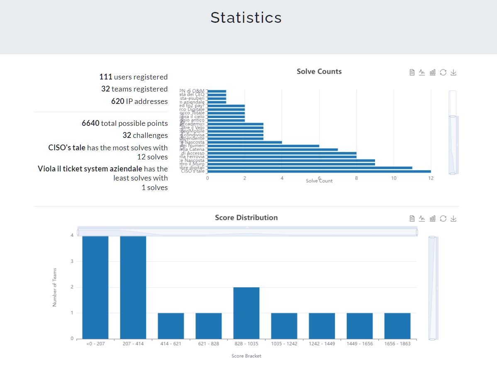Open data view for Score Distribution chart

(412, 219)
